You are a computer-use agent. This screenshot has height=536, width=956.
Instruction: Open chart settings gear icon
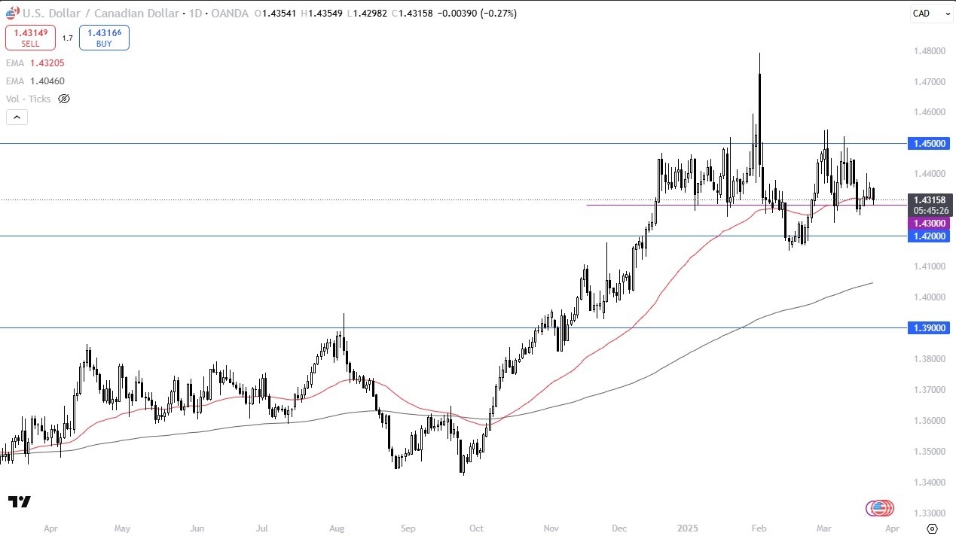932,528
